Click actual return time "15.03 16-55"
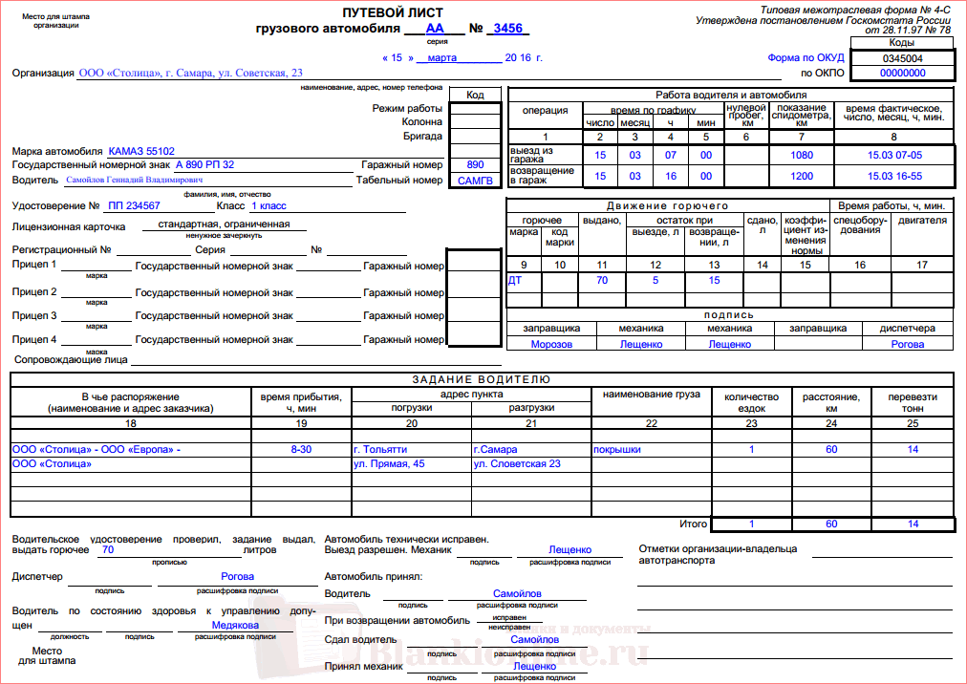The image size is (967, 684). pyautogui.click(x=894, y=177)
